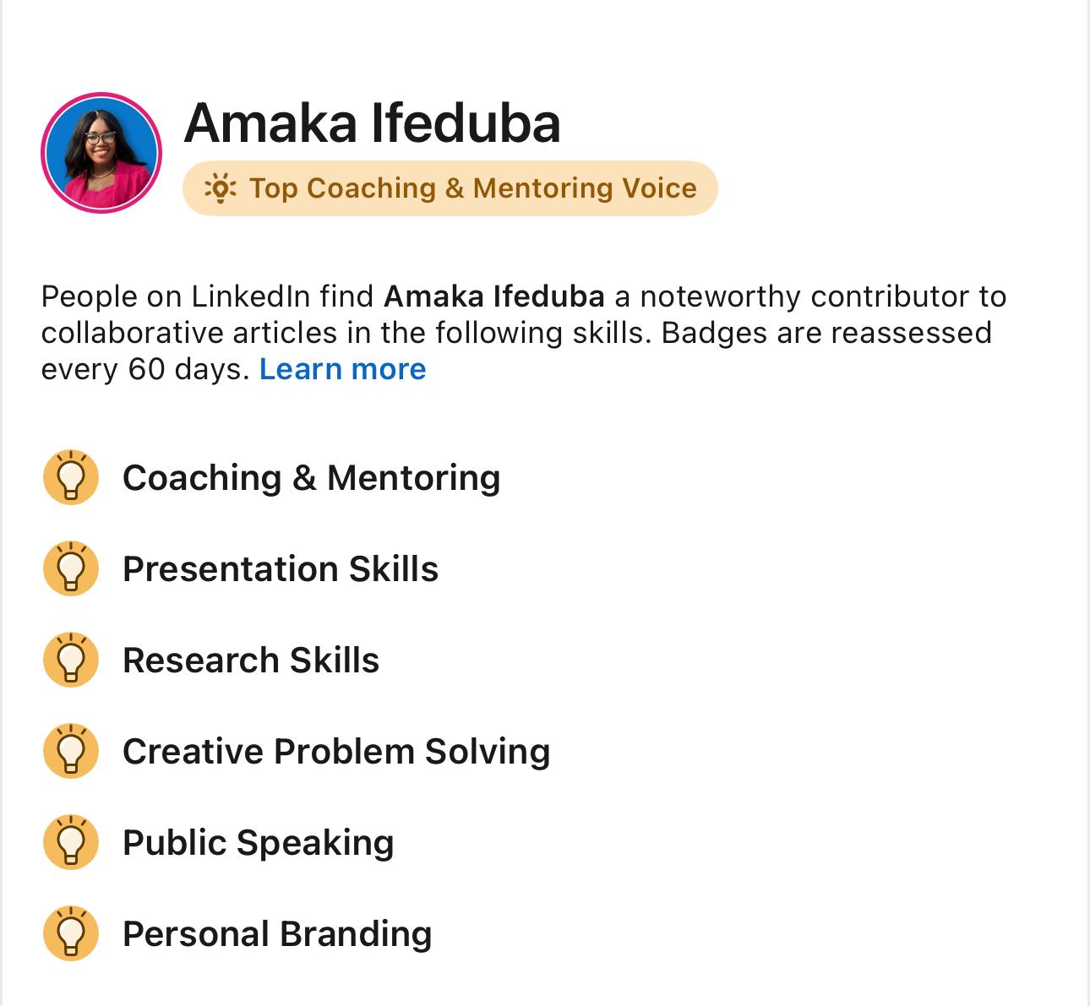This screenshot has height=1006, width=1090.
Task: Tap the Personal Branding lightbulb icon
Action: click(71, 934)
